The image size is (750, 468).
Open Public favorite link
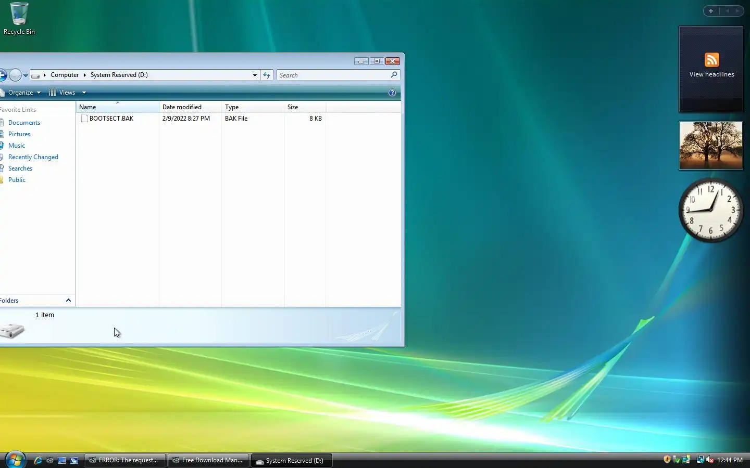click(17, 180)
